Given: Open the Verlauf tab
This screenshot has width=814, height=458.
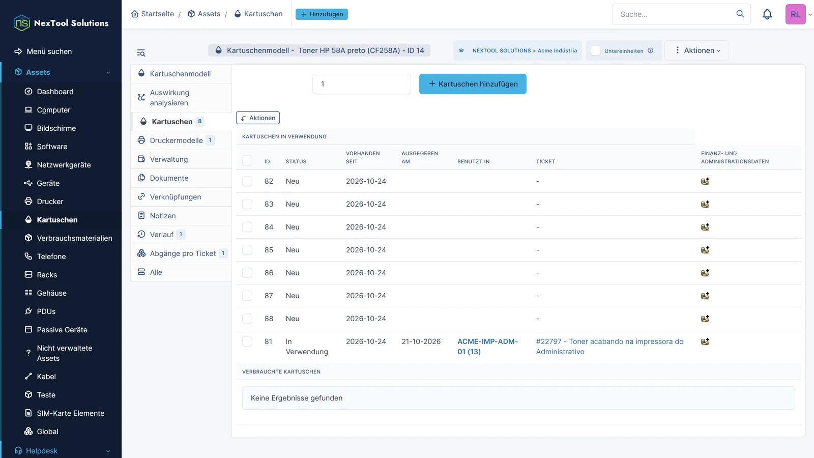Looking at the screenshot, I should click(x=181, y=235).
